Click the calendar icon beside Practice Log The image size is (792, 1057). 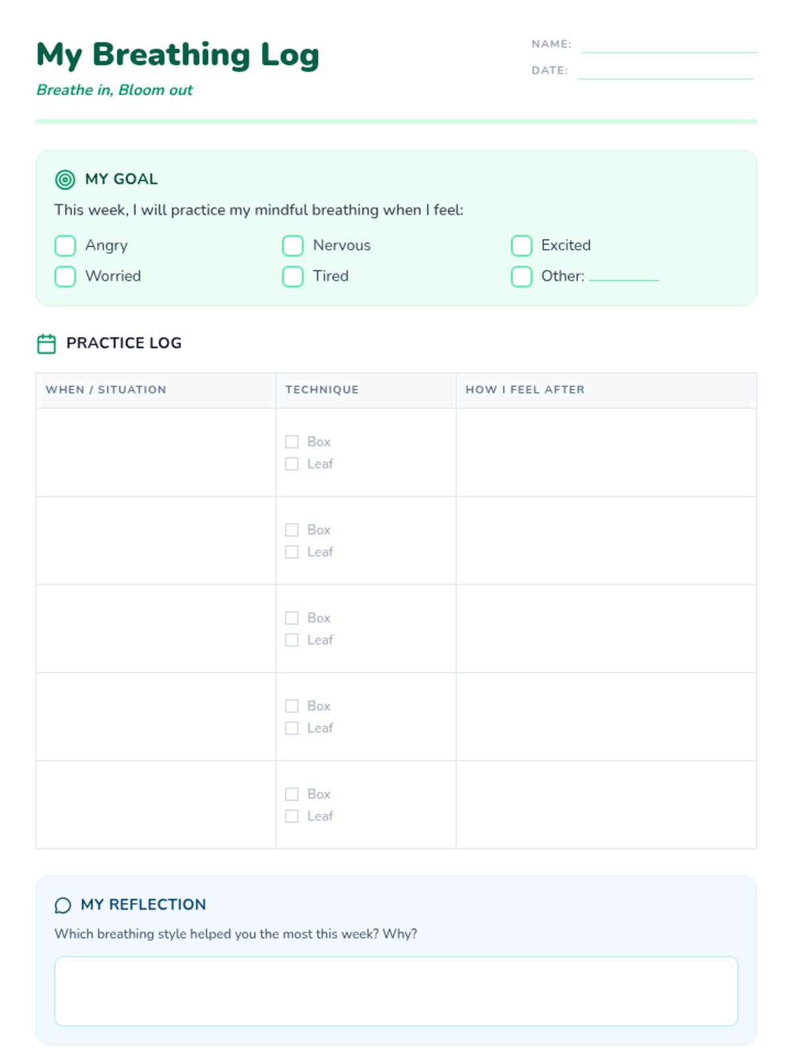coord(46,344)
